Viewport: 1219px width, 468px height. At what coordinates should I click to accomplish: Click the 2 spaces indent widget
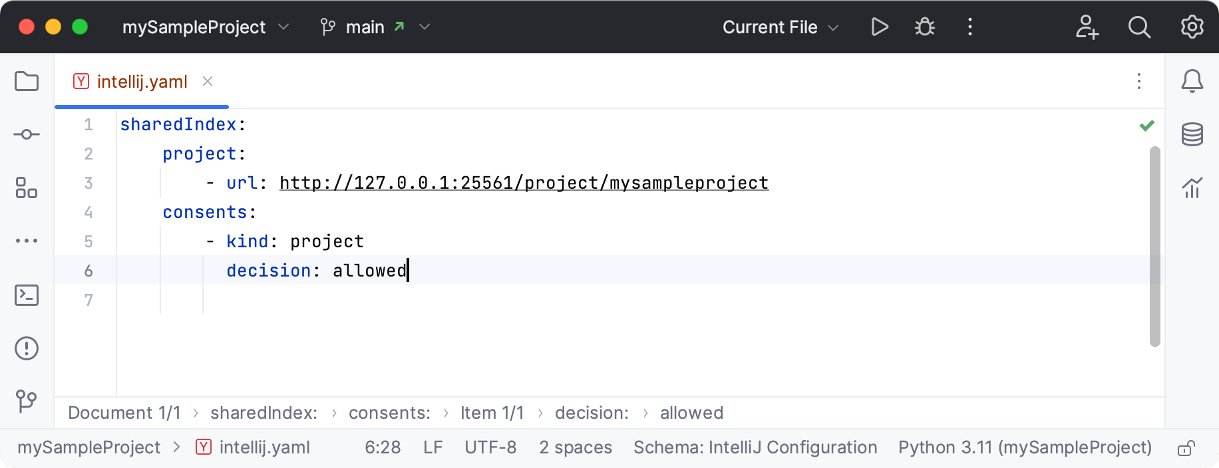575,447
